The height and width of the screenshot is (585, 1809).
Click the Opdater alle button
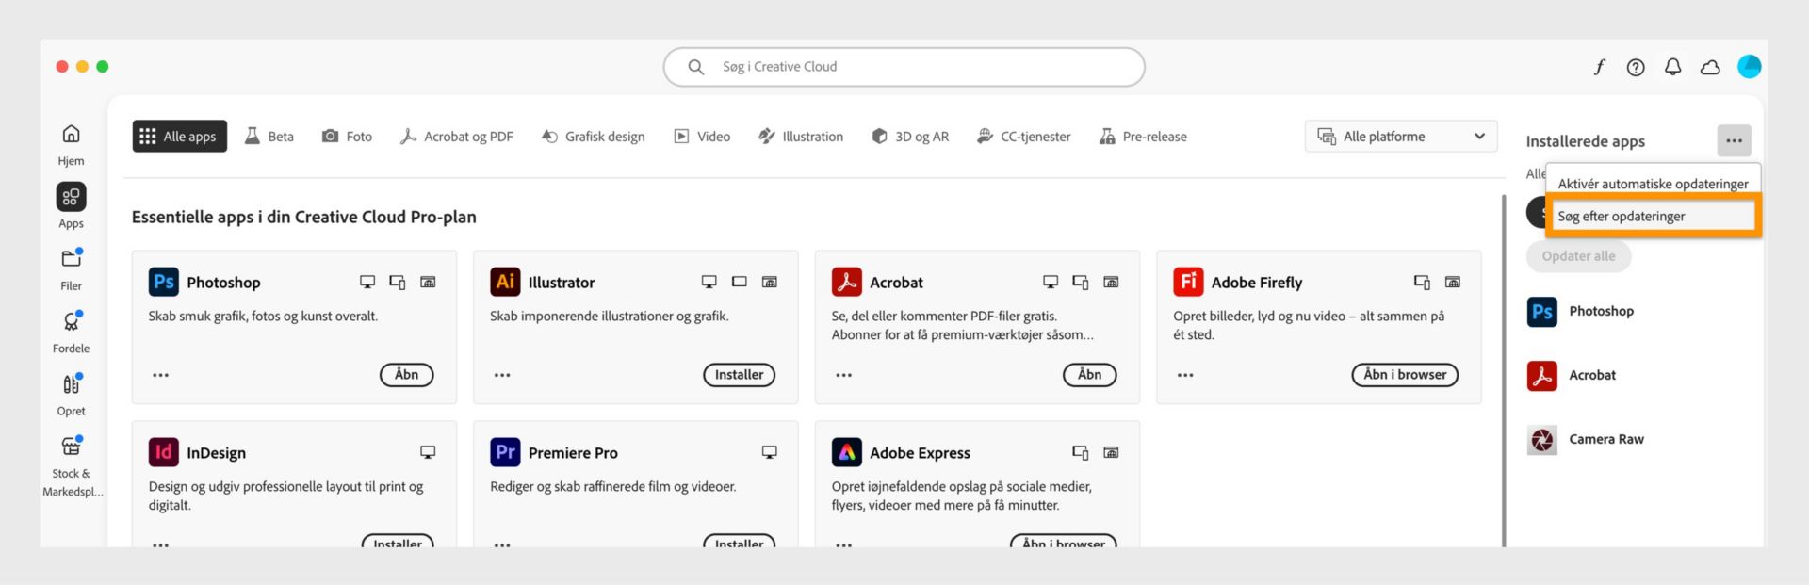click(1578, 256)
